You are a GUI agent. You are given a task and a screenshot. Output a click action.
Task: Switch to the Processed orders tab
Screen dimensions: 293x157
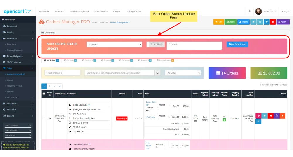[x=89, y=60]
